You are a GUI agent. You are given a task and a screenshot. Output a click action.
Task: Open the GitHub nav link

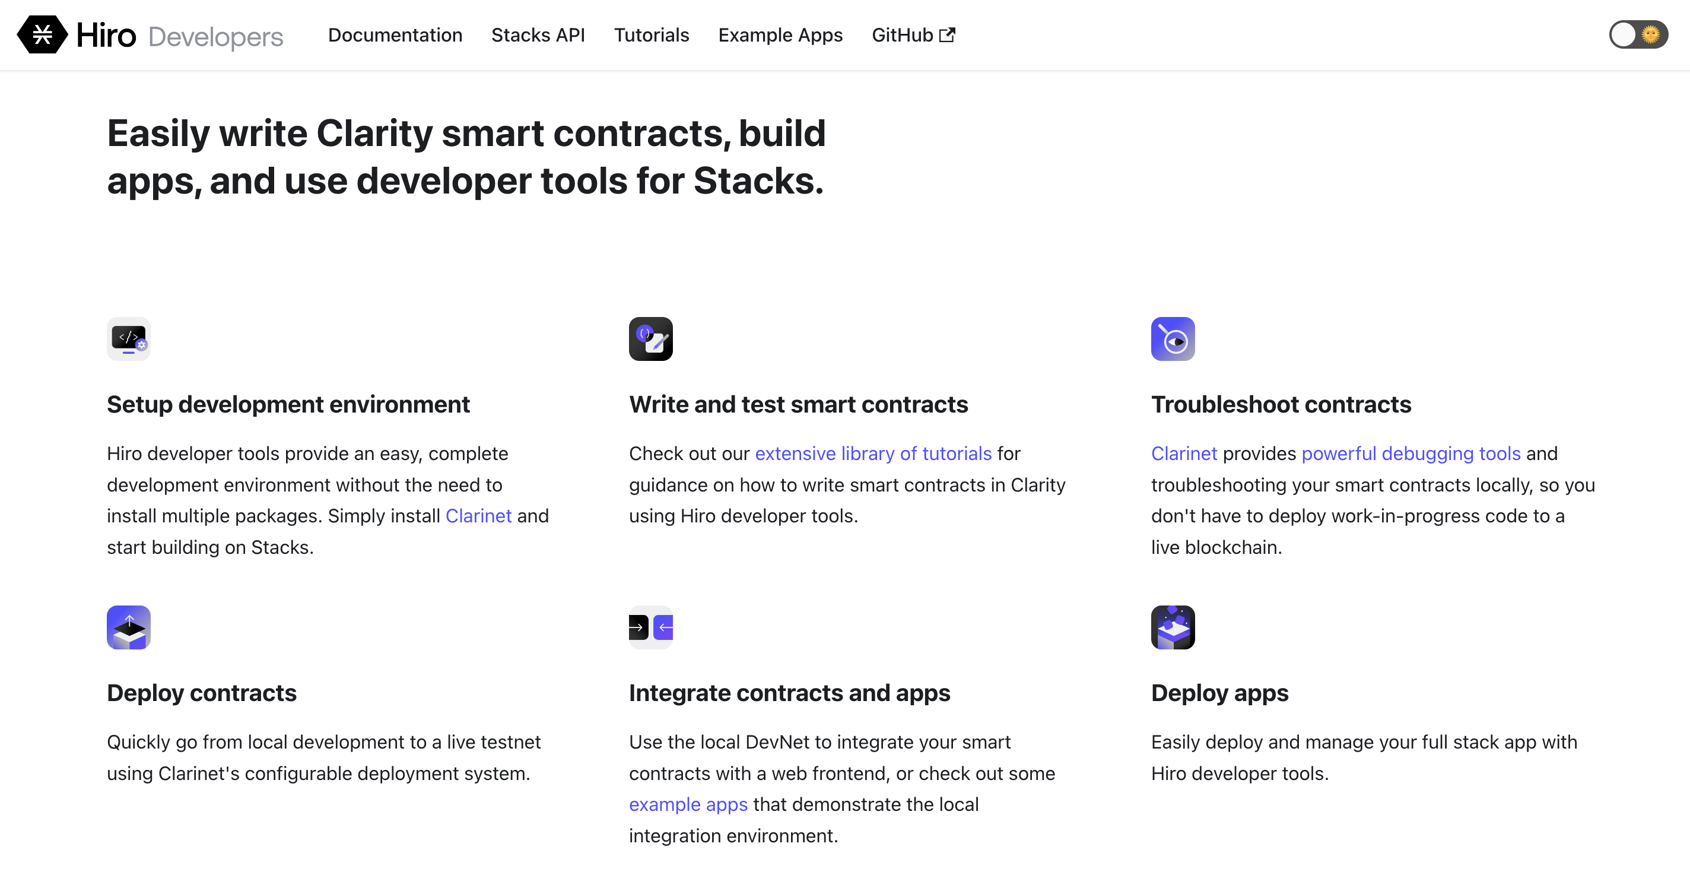(x=913, y=35)
